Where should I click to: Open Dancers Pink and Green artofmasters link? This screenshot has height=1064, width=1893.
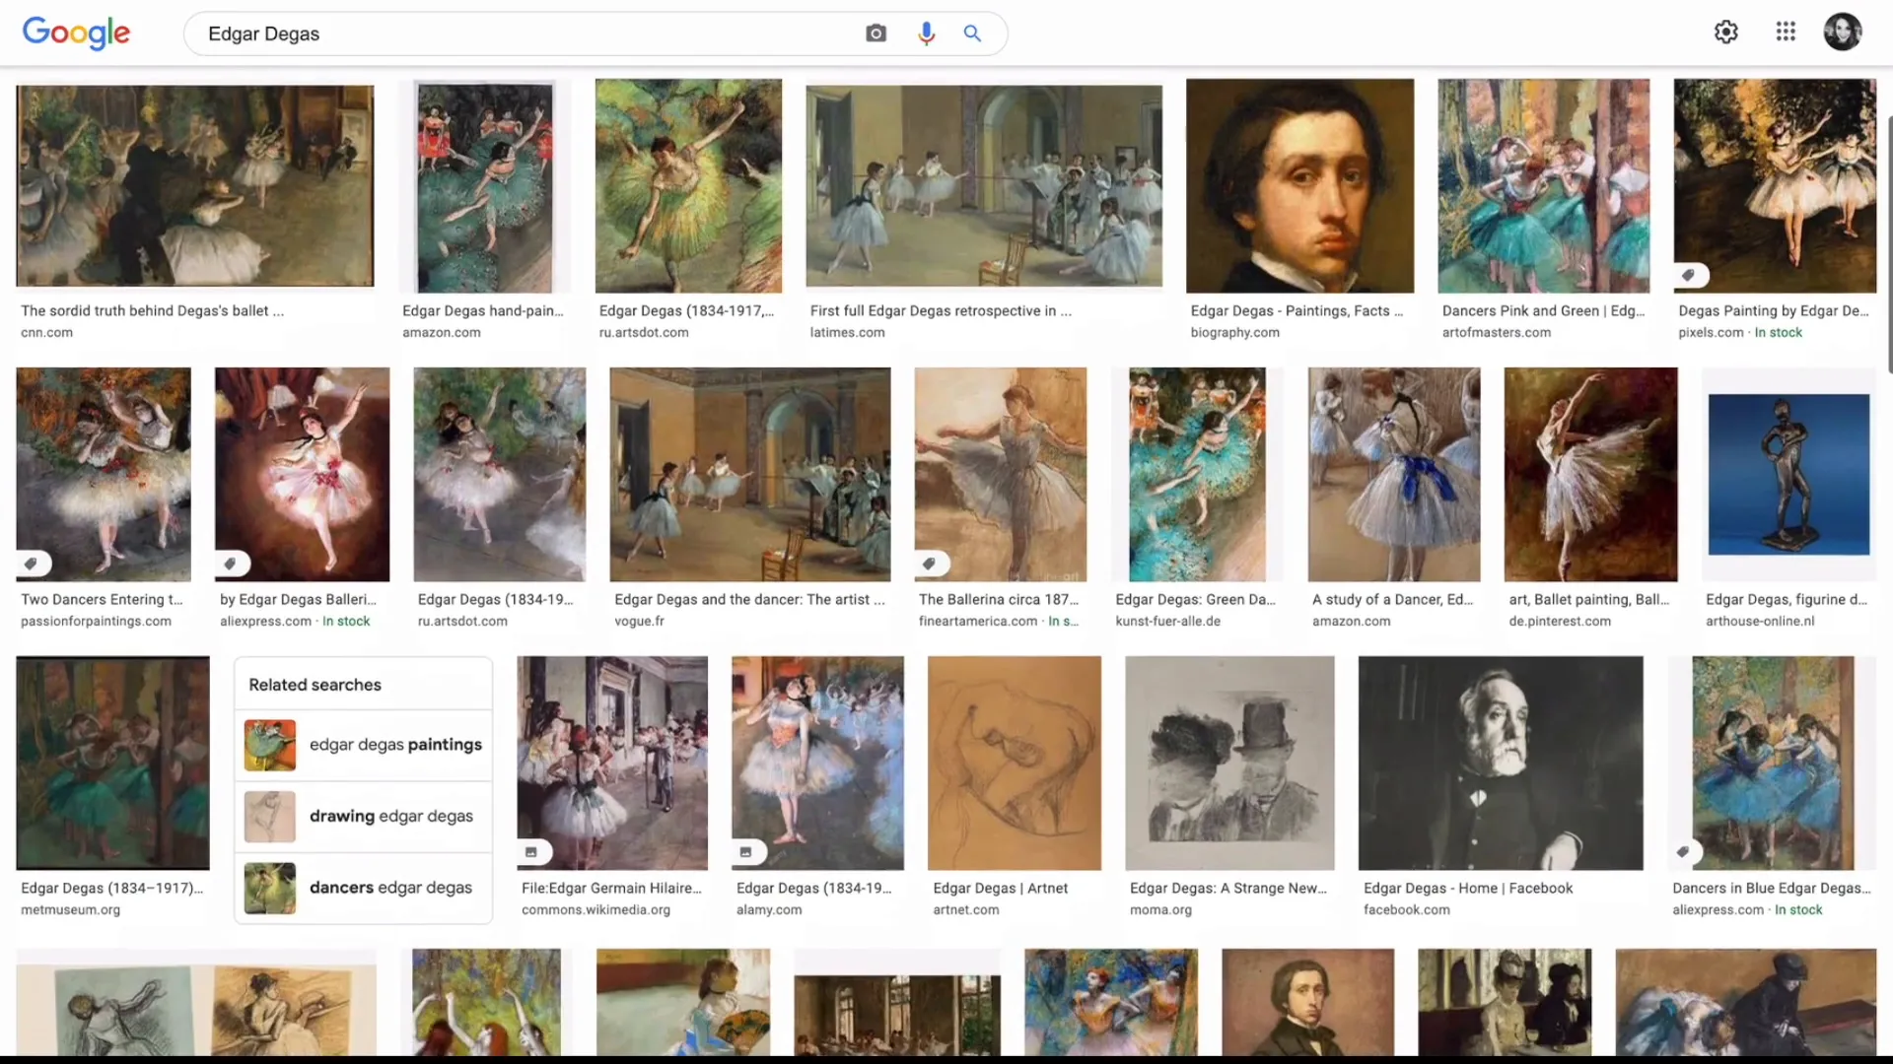[1543, 310]
